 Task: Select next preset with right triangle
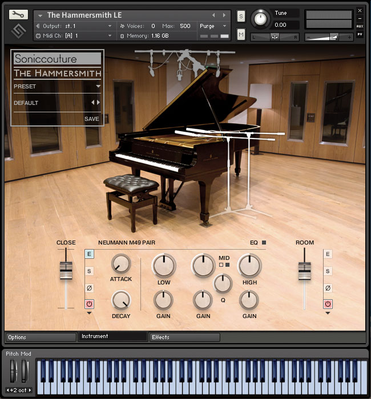98,102
